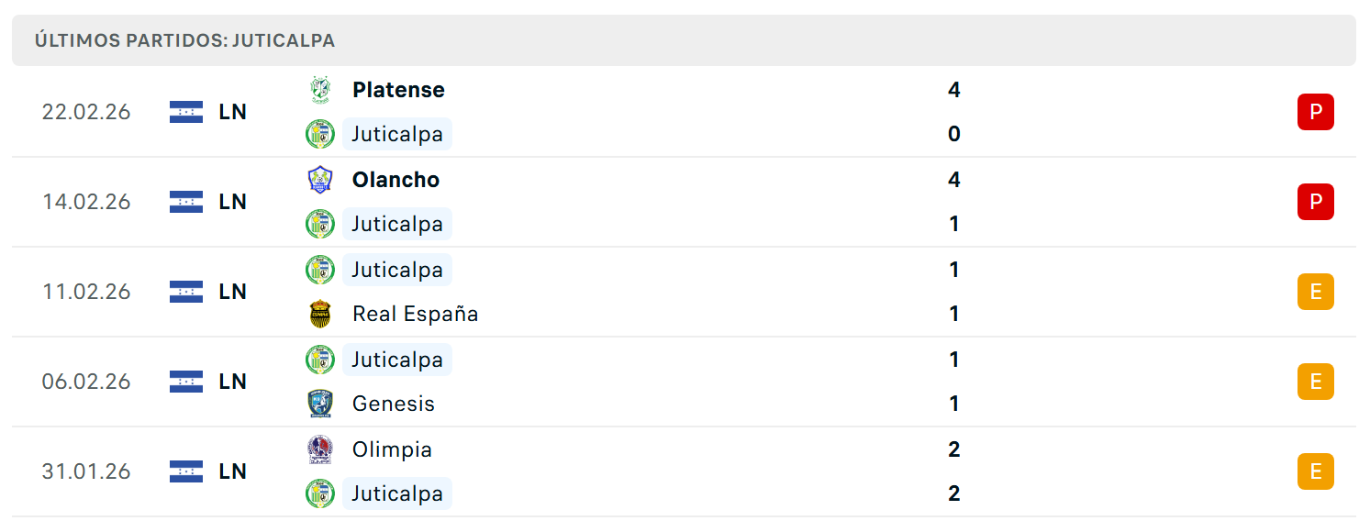Click the Olimpia team crest icon
The width and height of the screenshot is (1370, 532).
pos(319,449)
